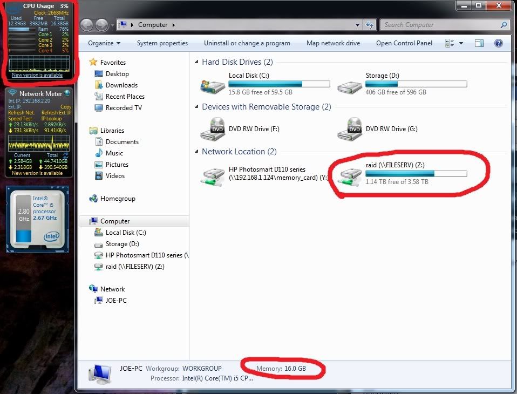517x394 pixels.
Task: Open the Organize dropdown menu
Action: pyautogui.click(x=104, y=43)
